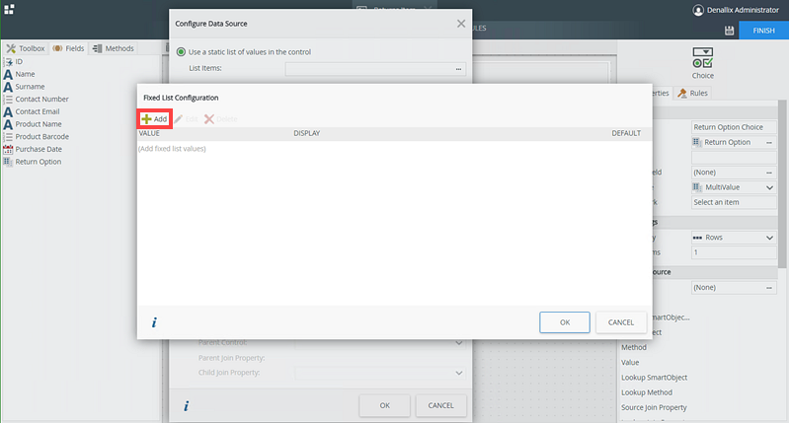
Task: Click the Method property label
Action: click(633, 347)
